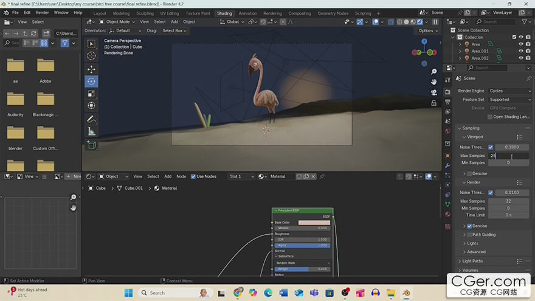Click the New button in image editor

coord(73,176)
